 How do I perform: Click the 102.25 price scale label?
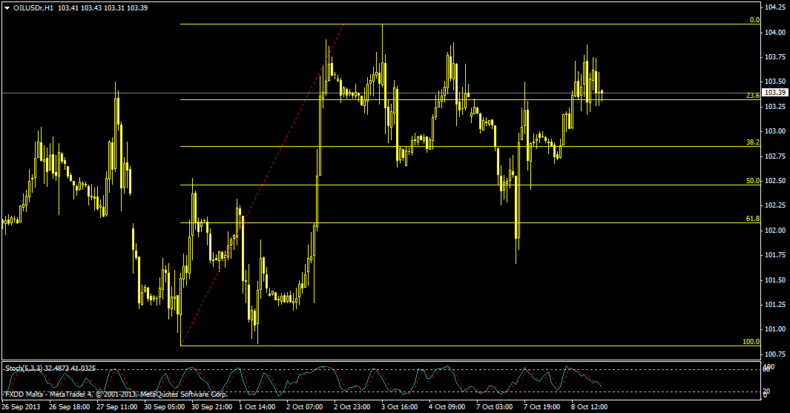tap(775, 205)
